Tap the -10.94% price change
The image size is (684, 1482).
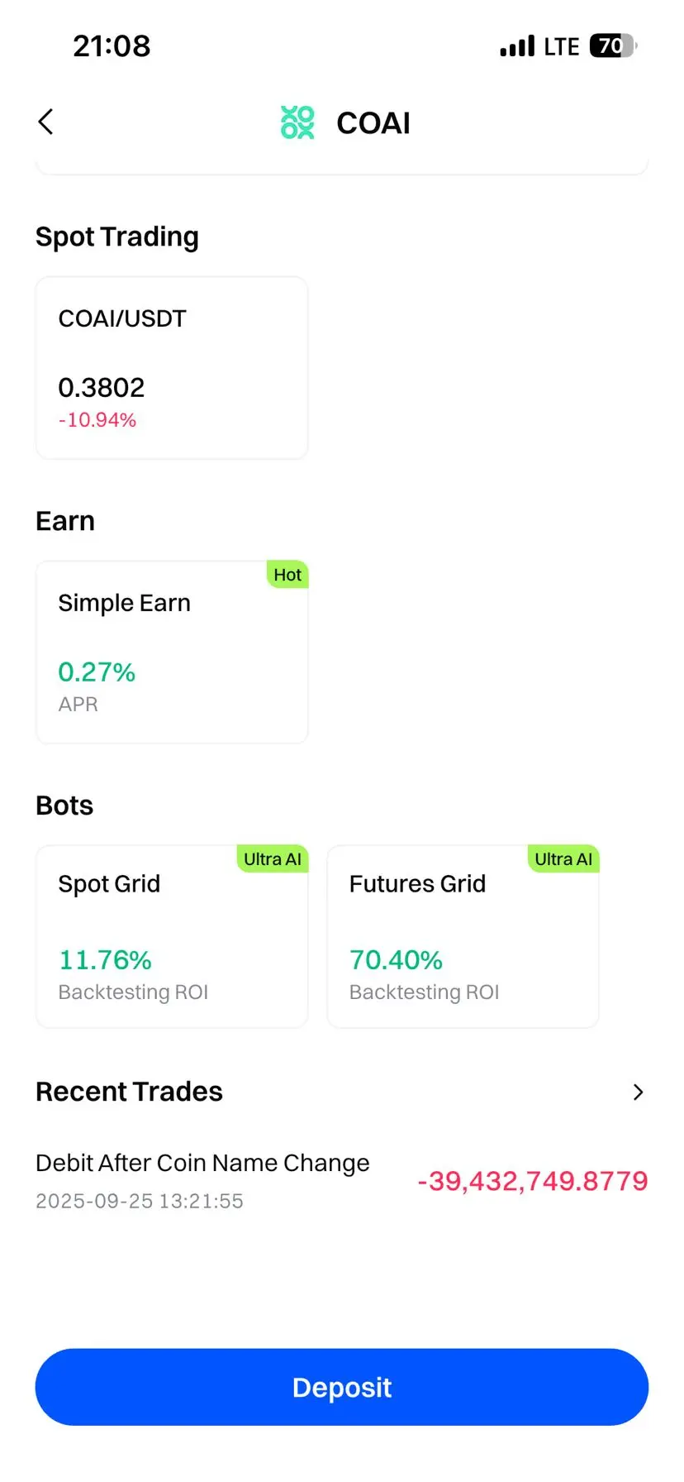[x=97, y=420]
